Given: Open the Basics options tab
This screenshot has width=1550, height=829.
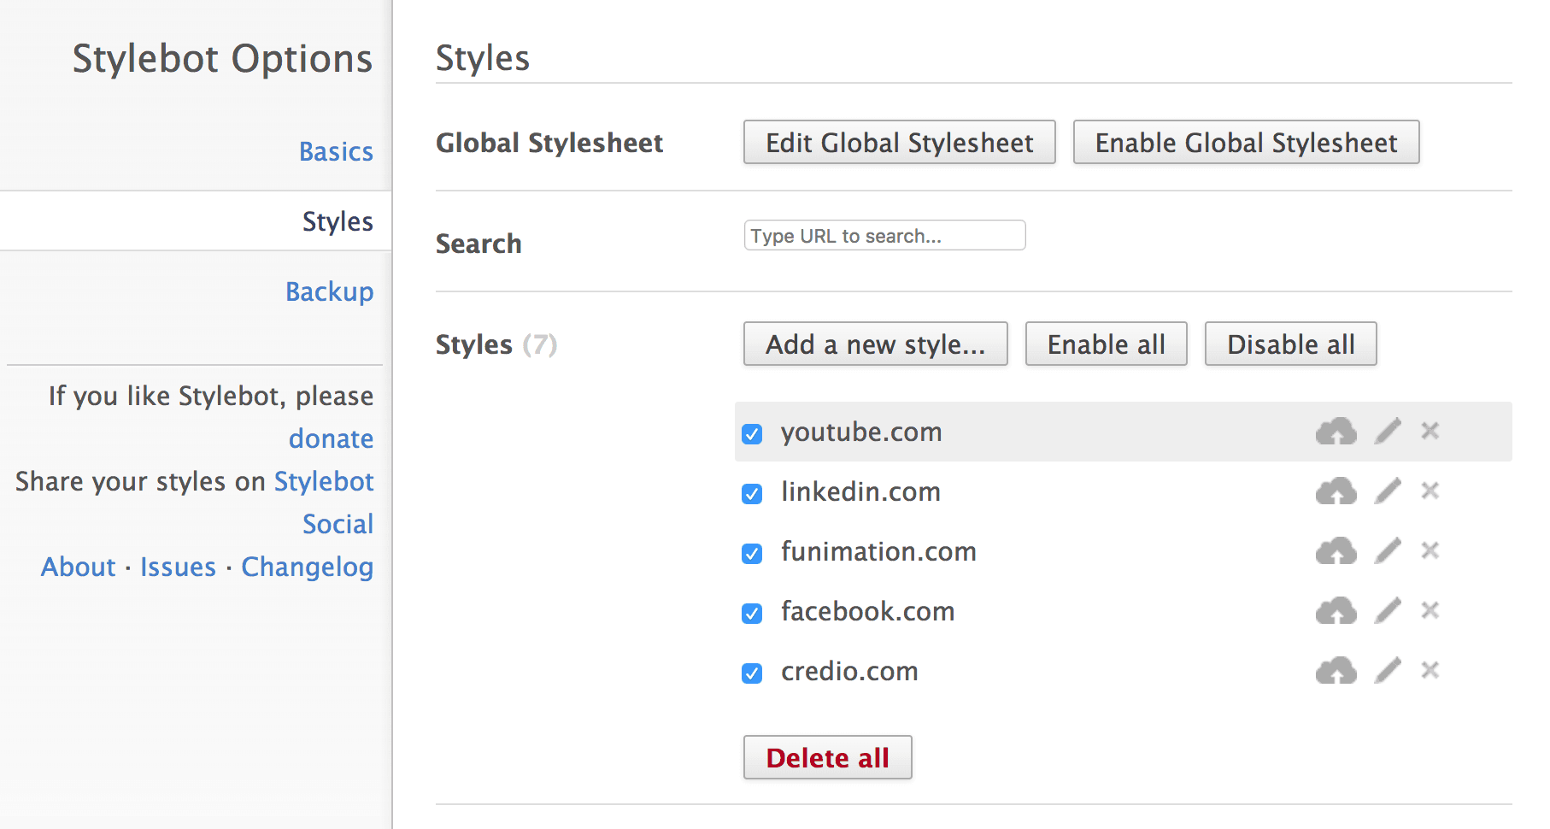Looking at the screenshot, I should [x=336, y=151].
